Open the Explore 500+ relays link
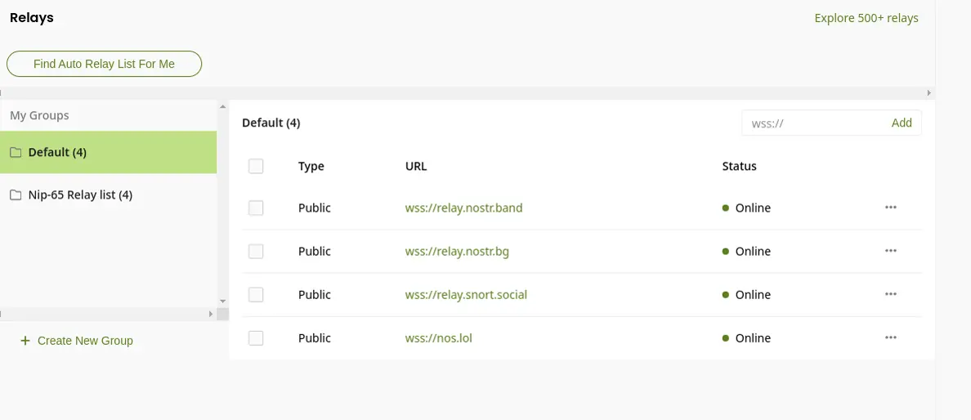The width and height of the screenshot is (971, 420). click(x=866, y=18)
